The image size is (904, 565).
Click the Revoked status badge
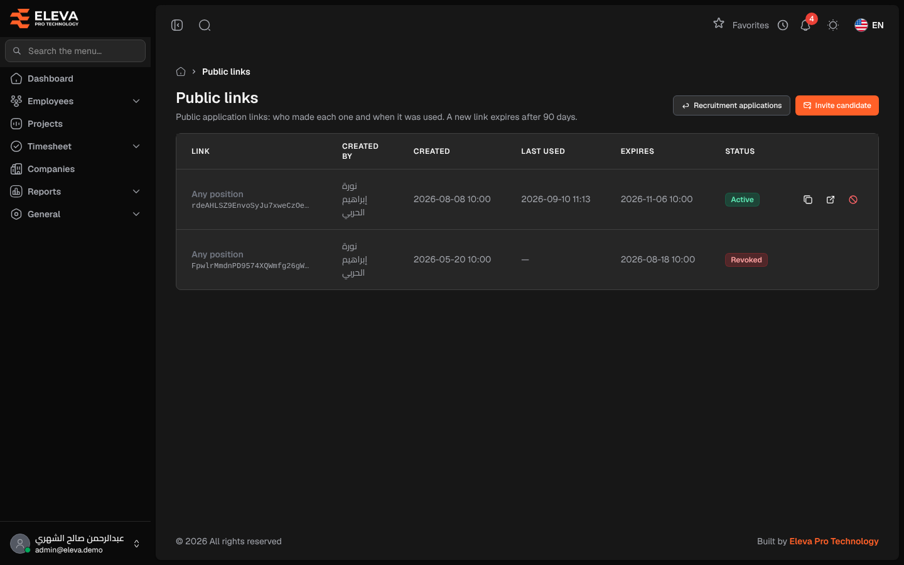[x=746, y=260]
